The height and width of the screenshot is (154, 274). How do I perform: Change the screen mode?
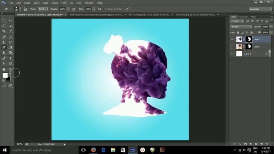pos(10,86)
